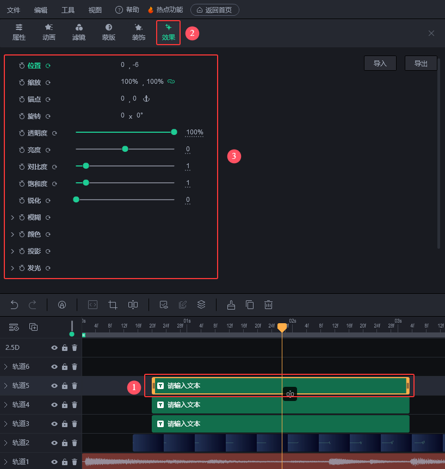Click the layers stack icon
This screenshot has width=445, height=469.
pos(201,305)
